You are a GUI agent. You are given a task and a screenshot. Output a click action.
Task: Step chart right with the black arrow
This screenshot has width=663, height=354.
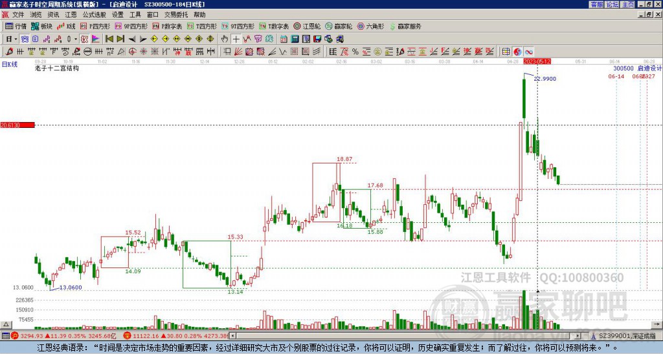(143, 39)
